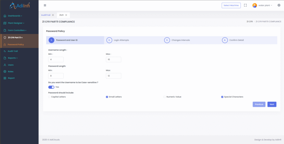Click the 21 CFR breadcrumb link

click(250, 22)
